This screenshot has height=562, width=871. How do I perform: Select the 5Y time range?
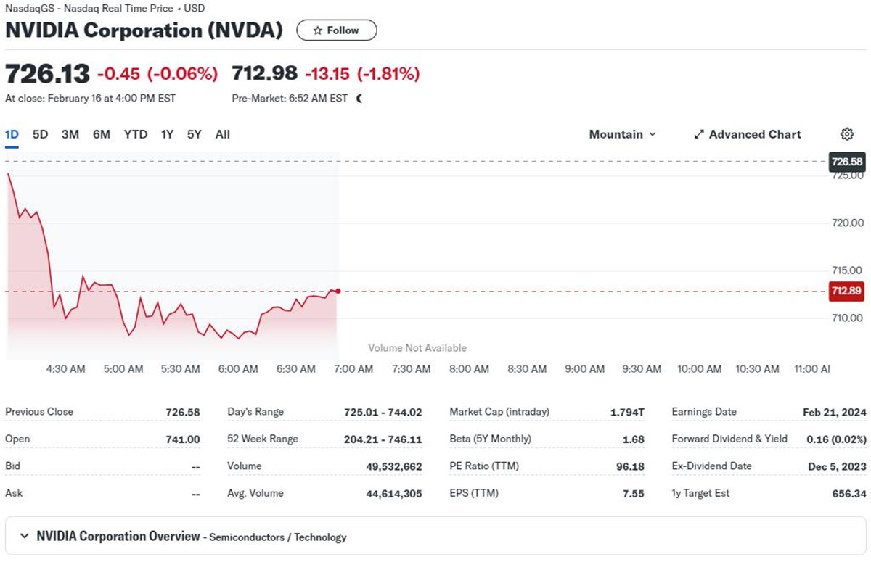[x=195, y=134]
